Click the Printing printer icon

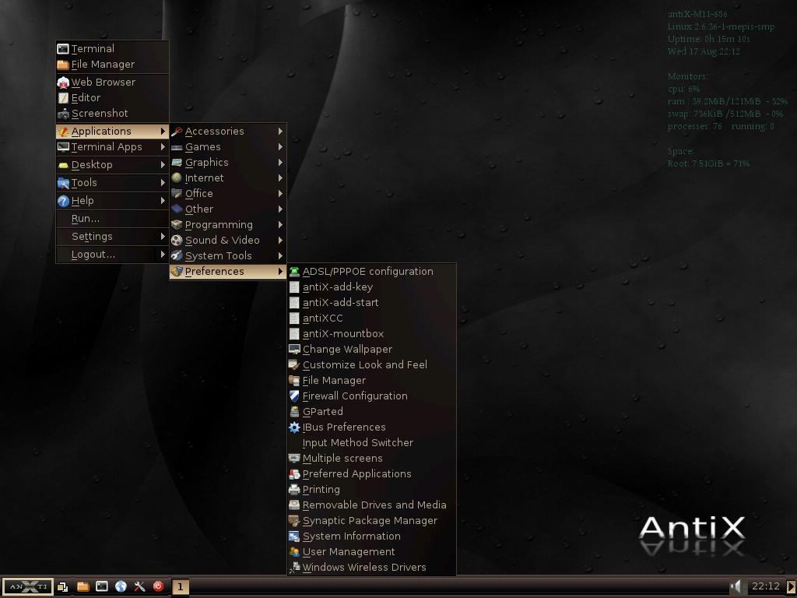[x=294, y=490]
